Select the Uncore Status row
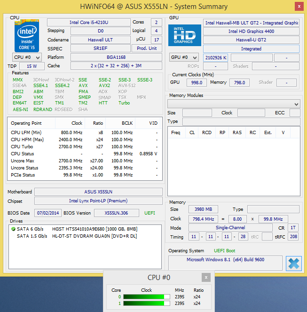This screenshot has width=307, height=312. (x=85, y=168)
